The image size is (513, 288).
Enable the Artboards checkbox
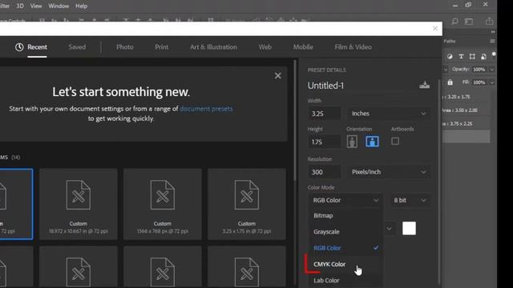click(x=395, y=141)
